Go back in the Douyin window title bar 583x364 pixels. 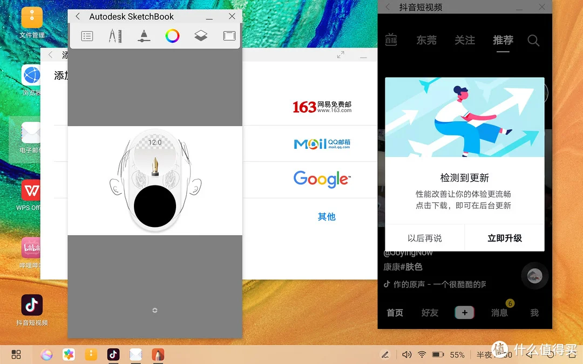[388, 7]
